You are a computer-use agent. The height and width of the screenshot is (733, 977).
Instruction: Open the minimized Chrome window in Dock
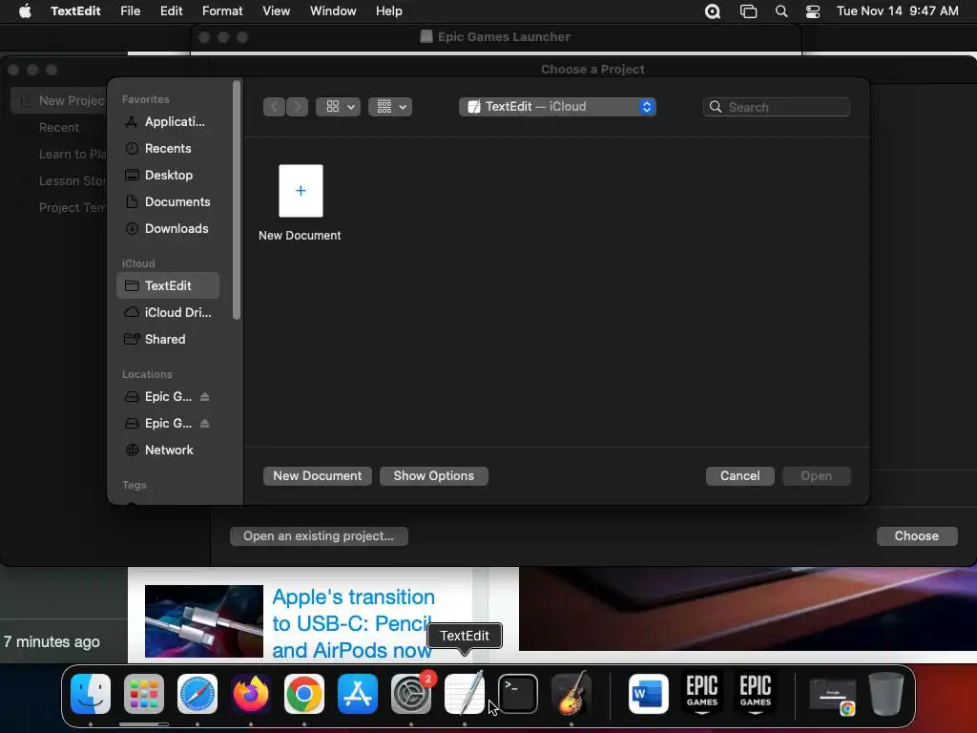[x=832, y=696]
